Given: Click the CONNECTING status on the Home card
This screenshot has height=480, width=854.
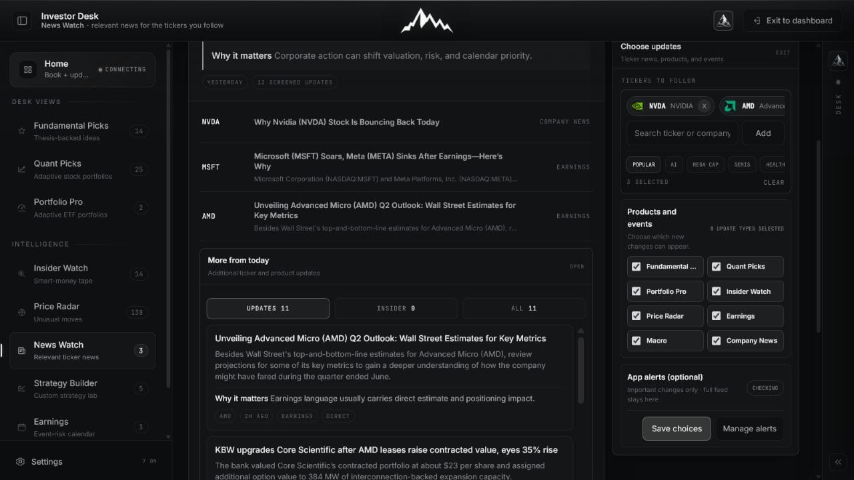Looking at the screenshot, I should point(122,69).
